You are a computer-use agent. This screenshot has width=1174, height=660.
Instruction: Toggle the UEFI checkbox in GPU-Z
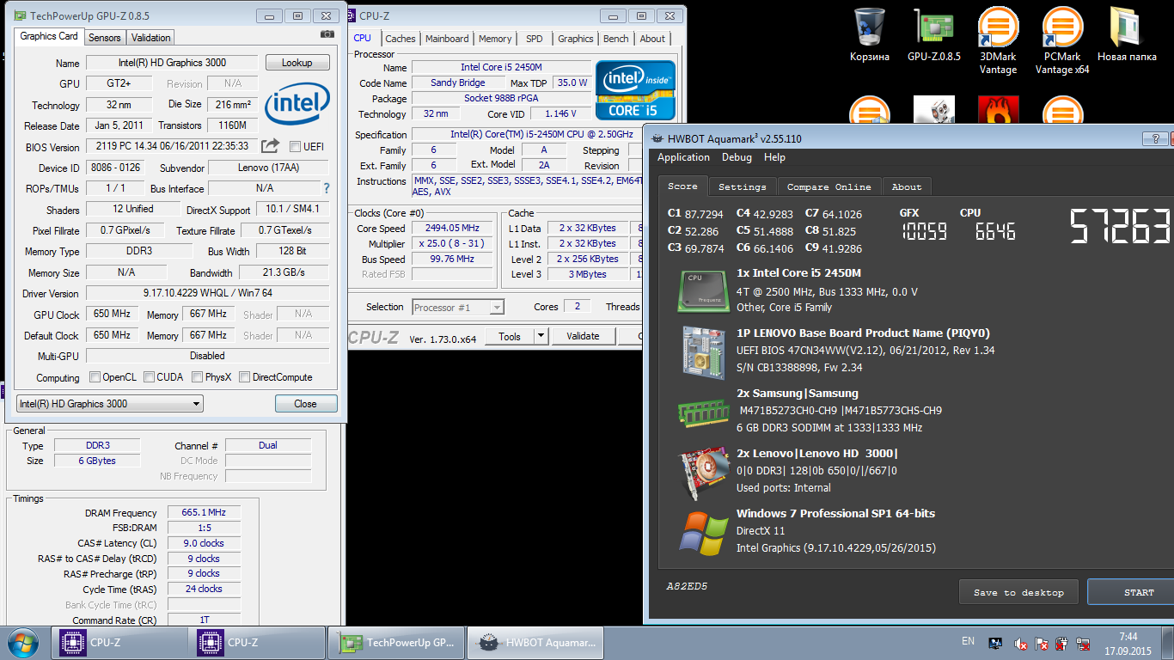point(295,146)
